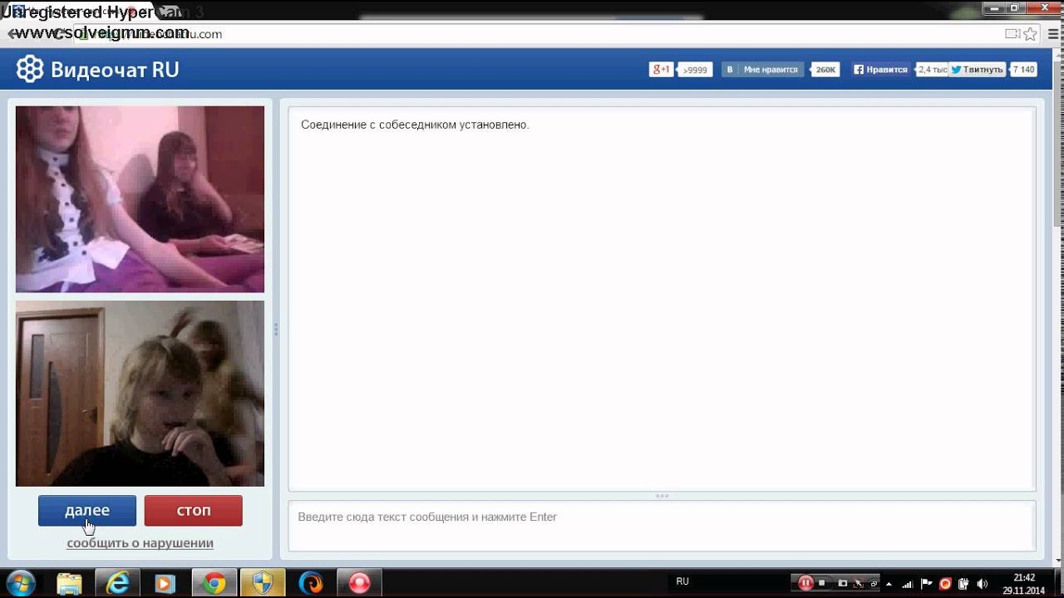The width and height of the screenshot is (1064, 598).
Task: Open the Windows Start menu
Action: 20,583
